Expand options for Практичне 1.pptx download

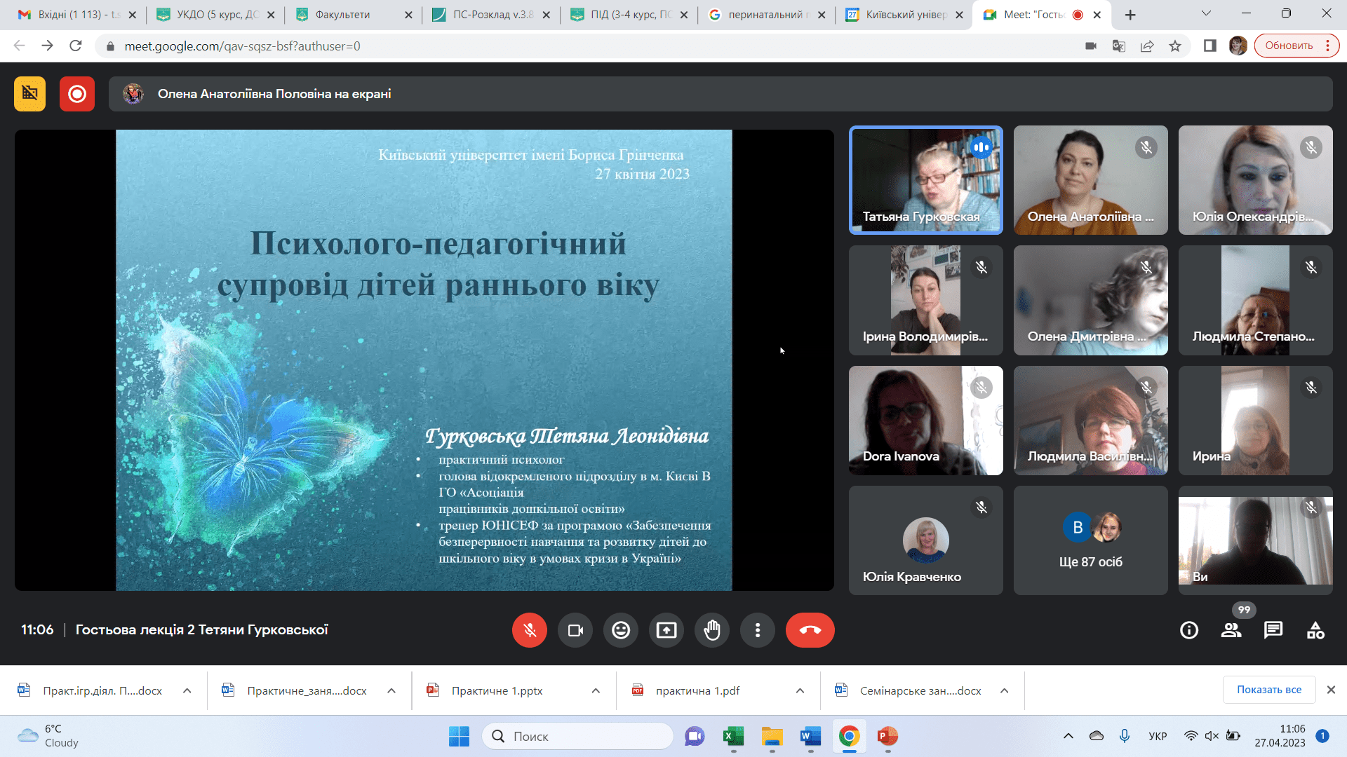pyautogui.click(x=596, y=690)
